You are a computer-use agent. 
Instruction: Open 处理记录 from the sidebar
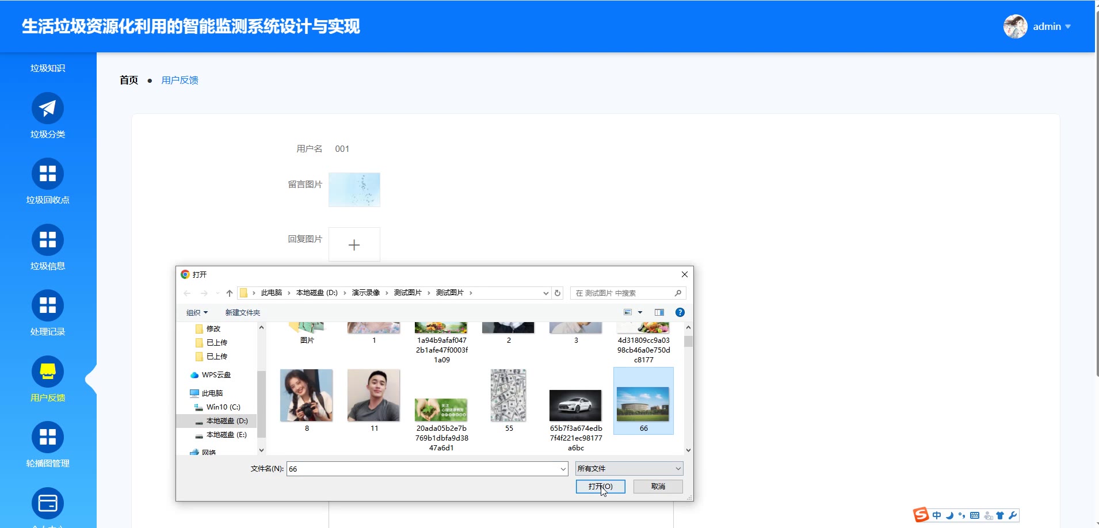click(47, 305)
